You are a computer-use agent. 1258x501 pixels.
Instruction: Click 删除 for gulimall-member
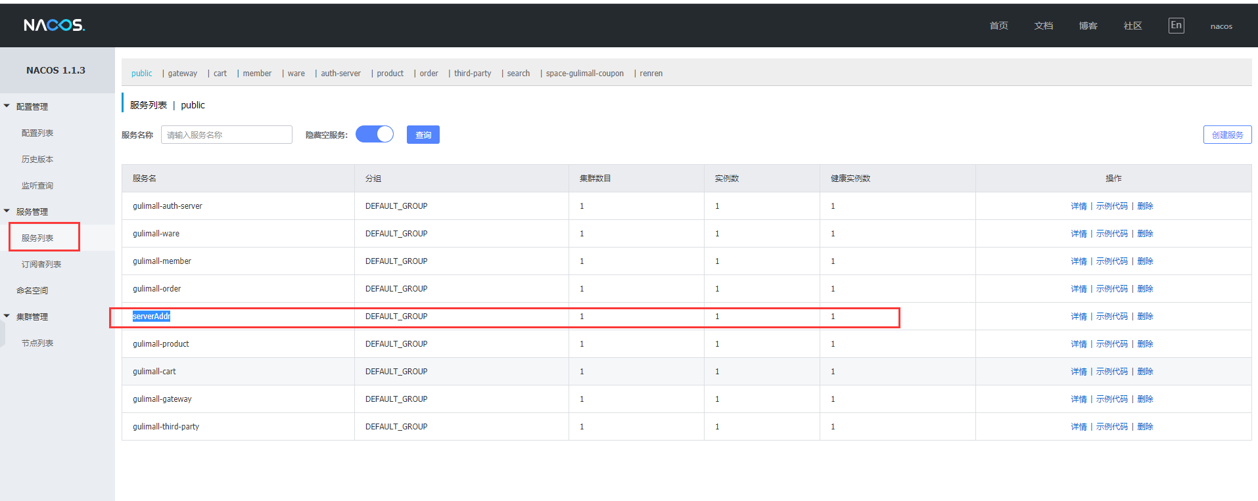pos(1145,261)
